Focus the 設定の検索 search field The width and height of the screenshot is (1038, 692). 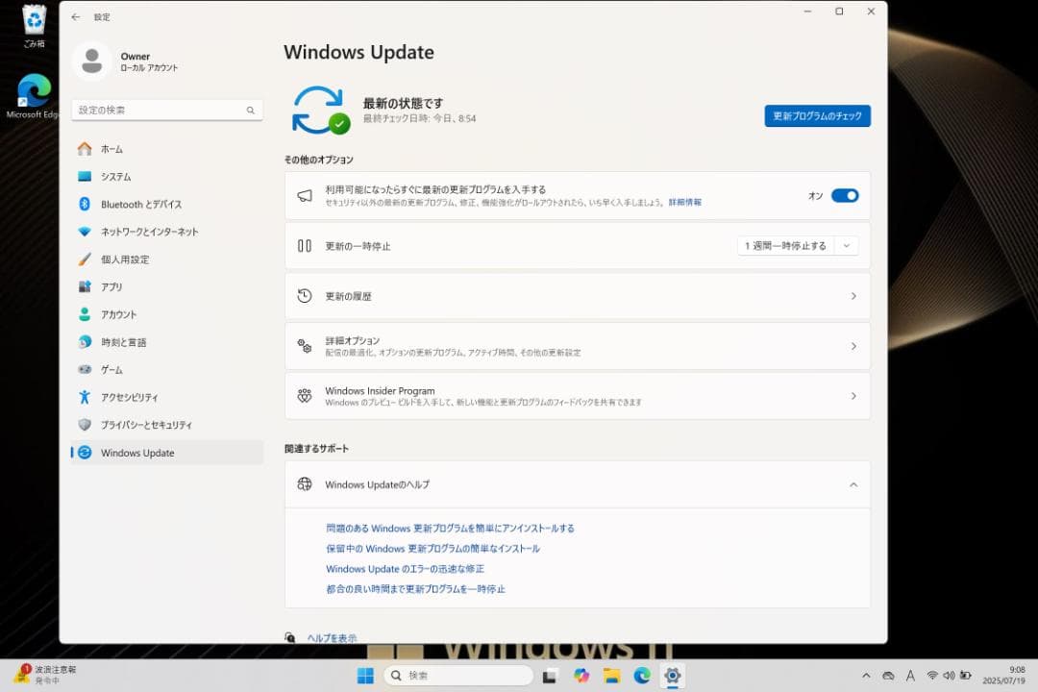[x=167, y=110]
